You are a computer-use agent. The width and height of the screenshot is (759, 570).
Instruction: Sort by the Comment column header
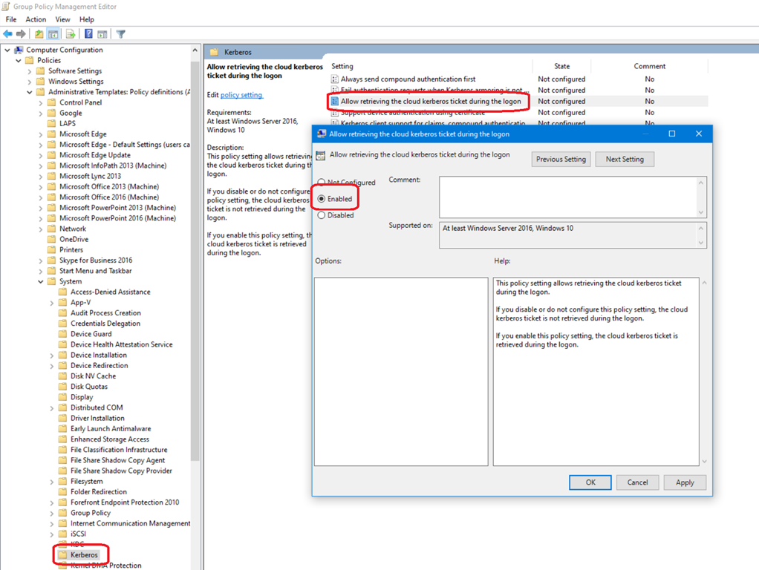click(650, 66)
